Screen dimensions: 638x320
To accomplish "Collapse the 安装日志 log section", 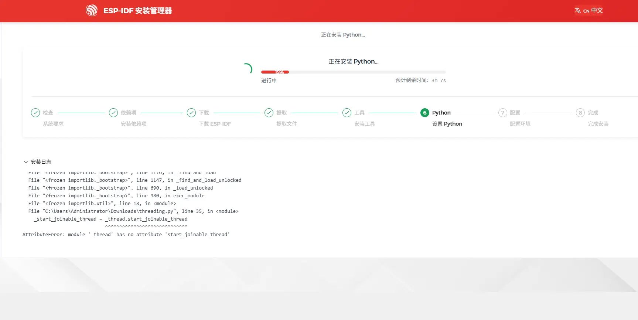I will [x=37, y=162].
